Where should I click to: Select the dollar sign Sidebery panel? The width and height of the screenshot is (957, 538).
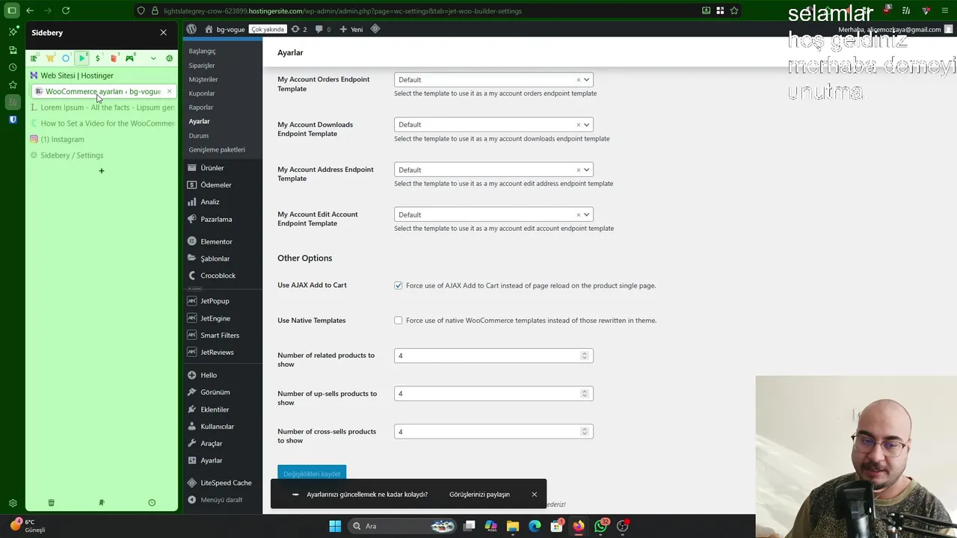point(97,58)
